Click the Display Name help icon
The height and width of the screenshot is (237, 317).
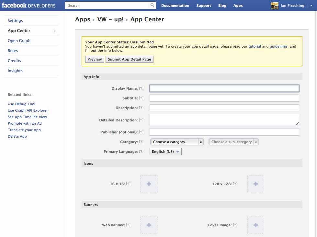(x=141, y=88)
